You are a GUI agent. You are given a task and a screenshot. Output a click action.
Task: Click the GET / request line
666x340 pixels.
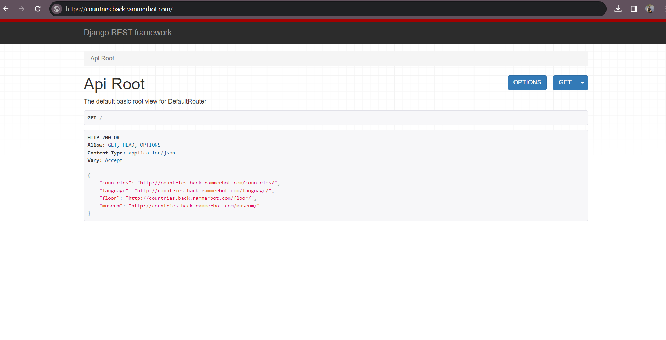click(95, 118)
